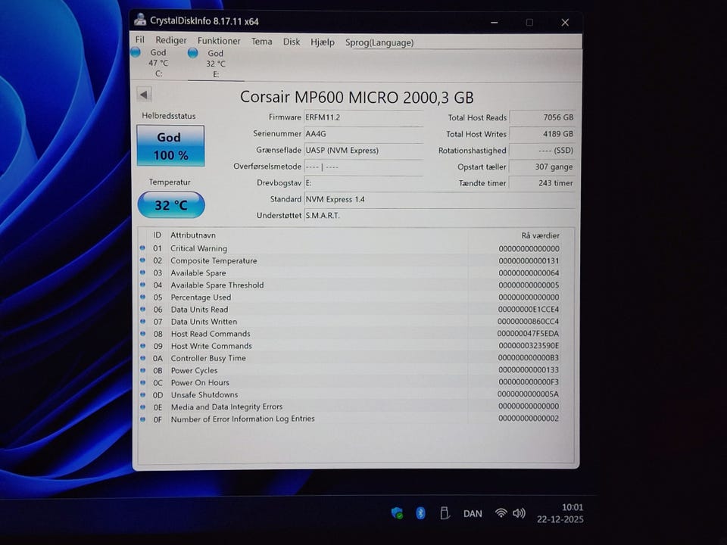This screenshot has height=545, width=727.
Task: Click the Firmware field ERFM11.2
Action: [363, 117]
